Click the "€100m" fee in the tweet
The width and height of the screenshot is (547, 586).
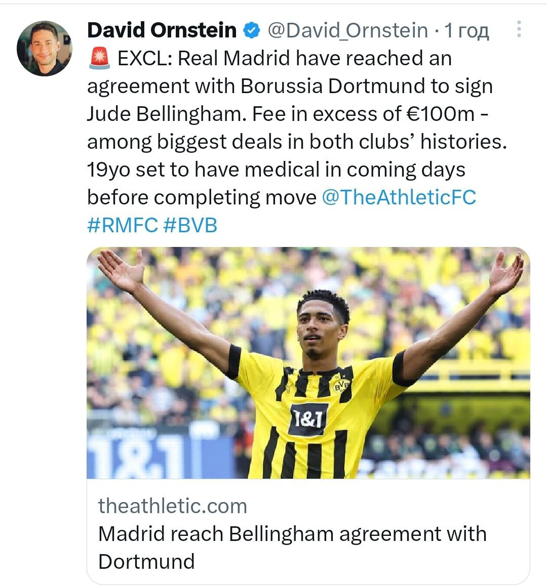pyautogui.click(x=442, y=114)
